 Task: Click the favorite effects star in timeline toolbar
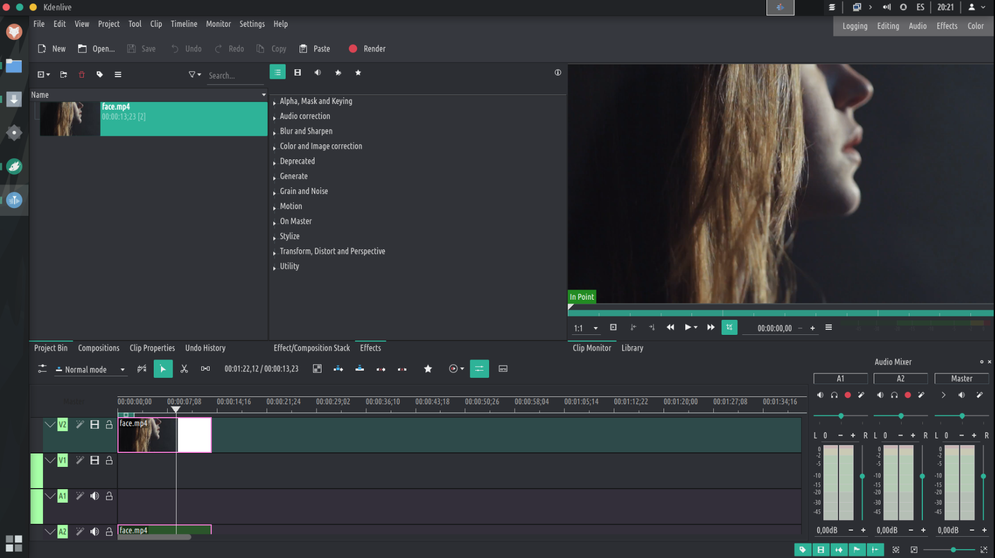tap(428, 369)
